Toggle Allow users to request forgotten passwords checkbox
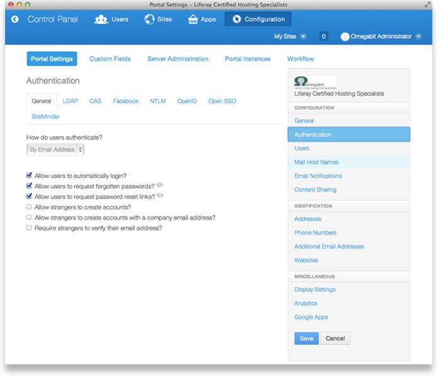The width and height of the screenshot is (438, 380). 29,186
